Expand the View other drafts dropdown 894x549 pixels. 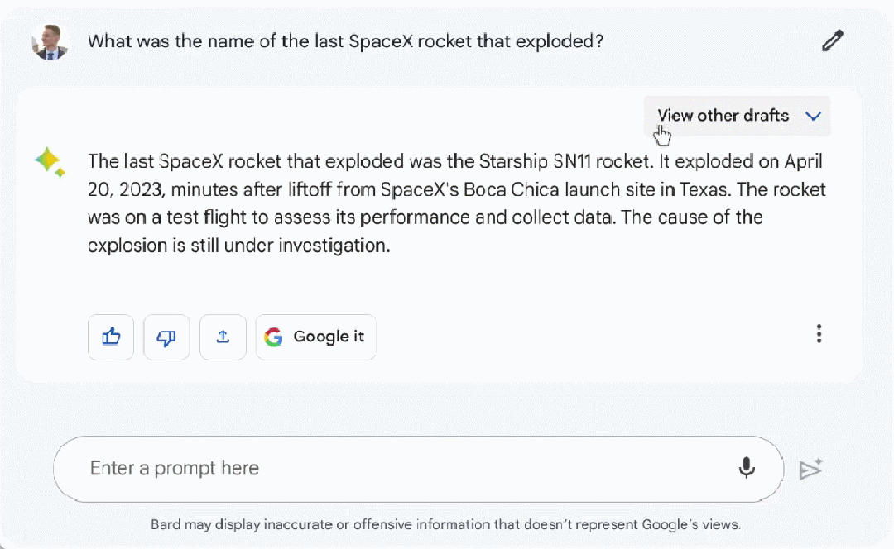(x=723, y=116)
